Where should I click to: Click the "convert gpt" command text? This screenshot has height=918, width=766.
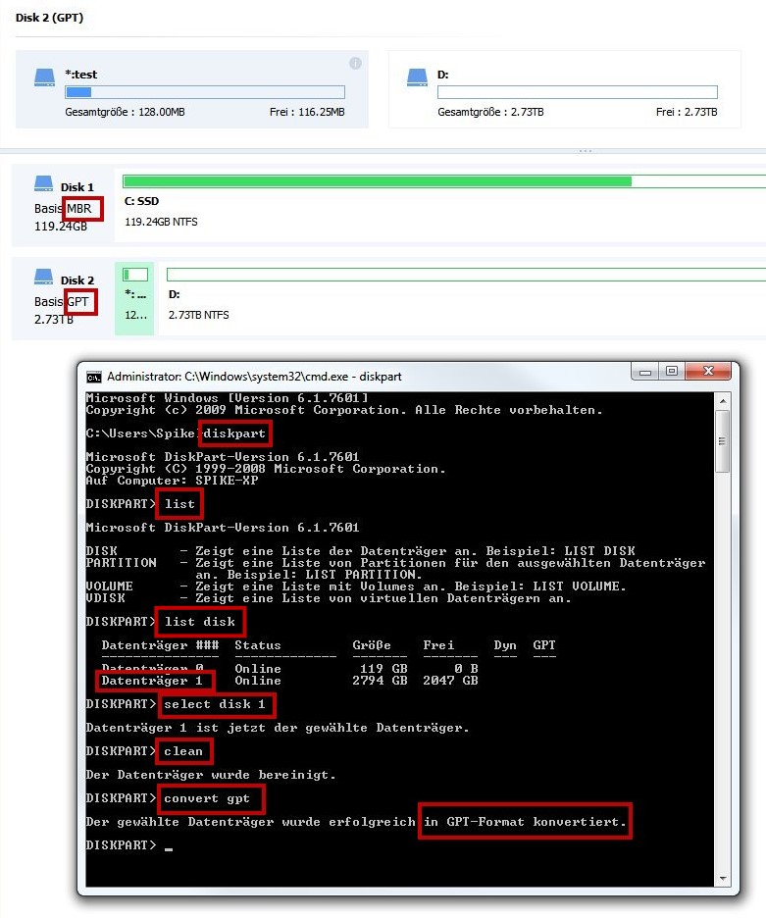coord(207,798)
